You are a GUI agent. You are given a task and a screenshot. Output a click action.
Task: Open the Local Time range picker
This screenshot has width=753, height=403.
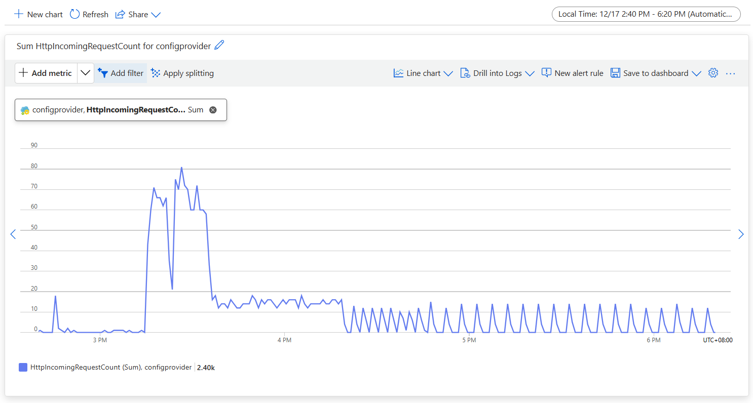point(646,14)
